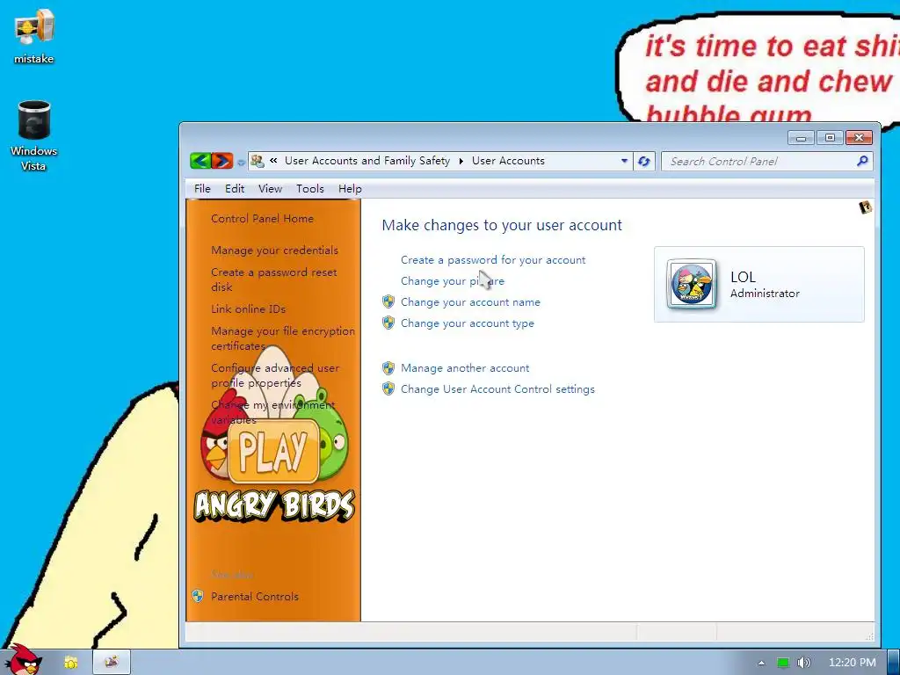Click the 'LOL' account name text
900x675 pixels.
tap(743, 277)
